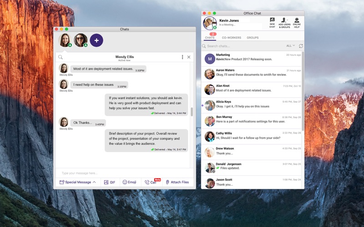
Task: Open chat with Donald Jorgensen
Action: point(252,168)
